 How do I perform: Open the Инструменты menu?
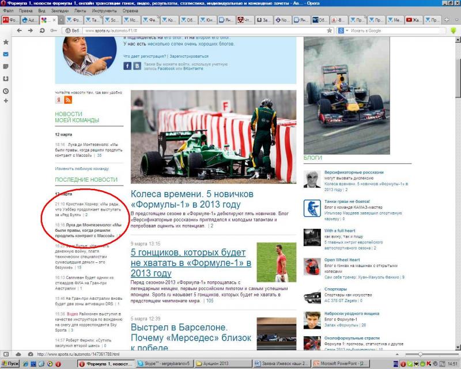104,10
